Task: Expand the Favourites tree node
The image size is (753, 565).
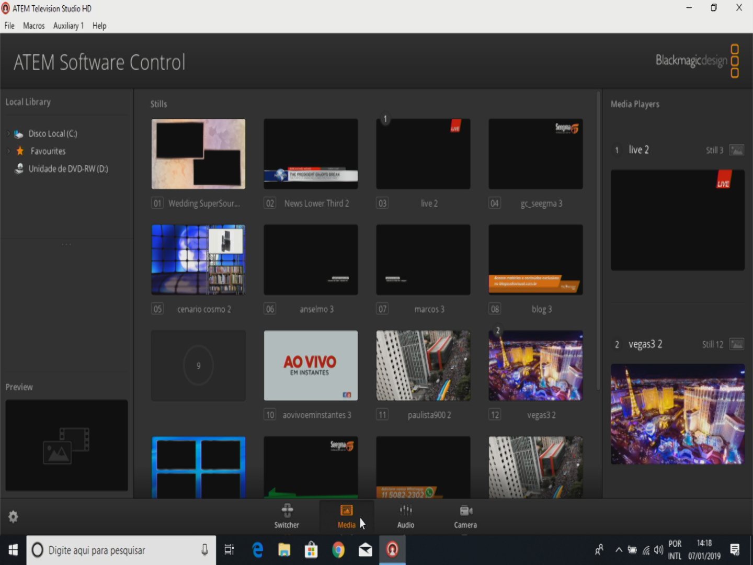Action: pos(8,151)
